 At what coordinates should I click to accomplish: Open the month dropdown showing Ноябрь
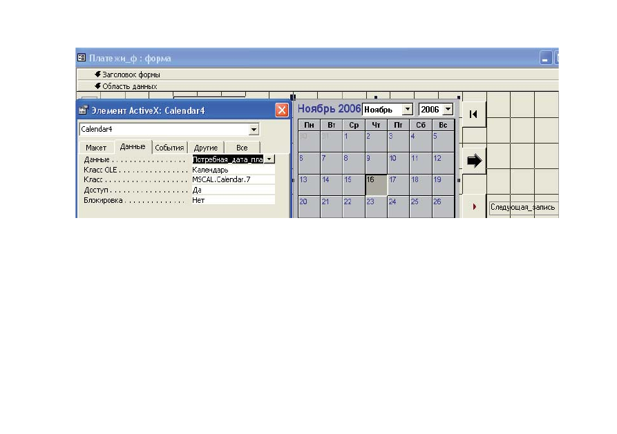pos(408,109)
